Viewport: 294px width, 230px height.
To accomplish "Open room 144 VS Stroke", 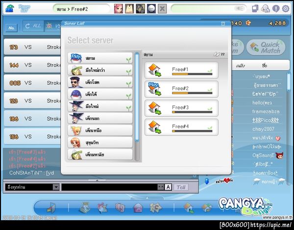I will click(32, 65).
